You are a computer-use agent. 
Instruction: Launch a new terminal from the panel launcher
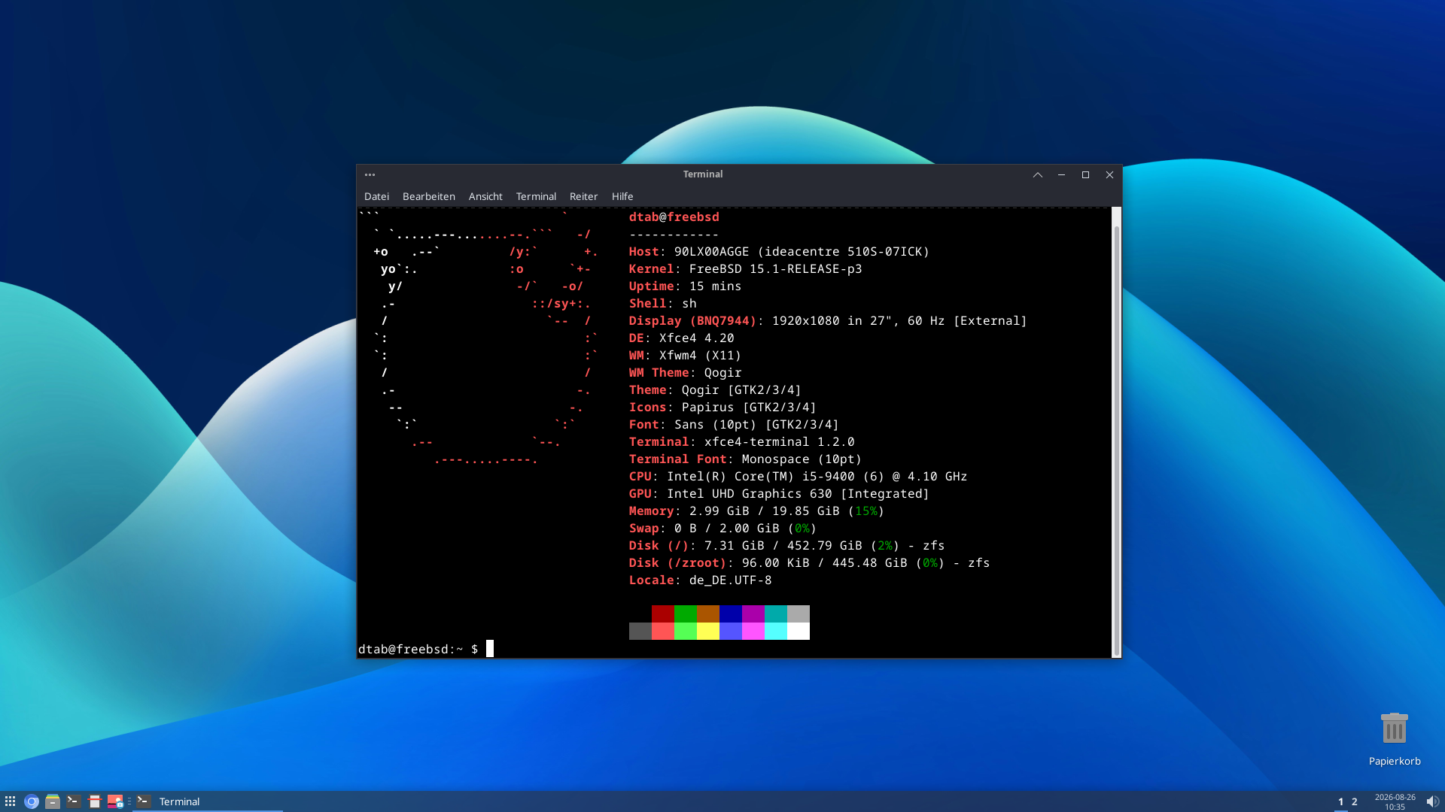[x=73, y=801]
